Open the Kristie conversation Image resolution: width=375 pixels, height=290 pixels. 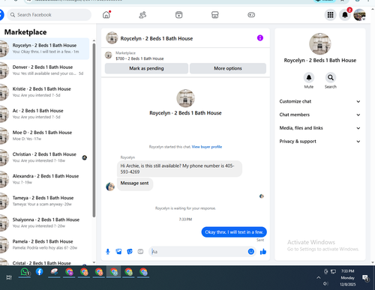click(x=44, y=92)
